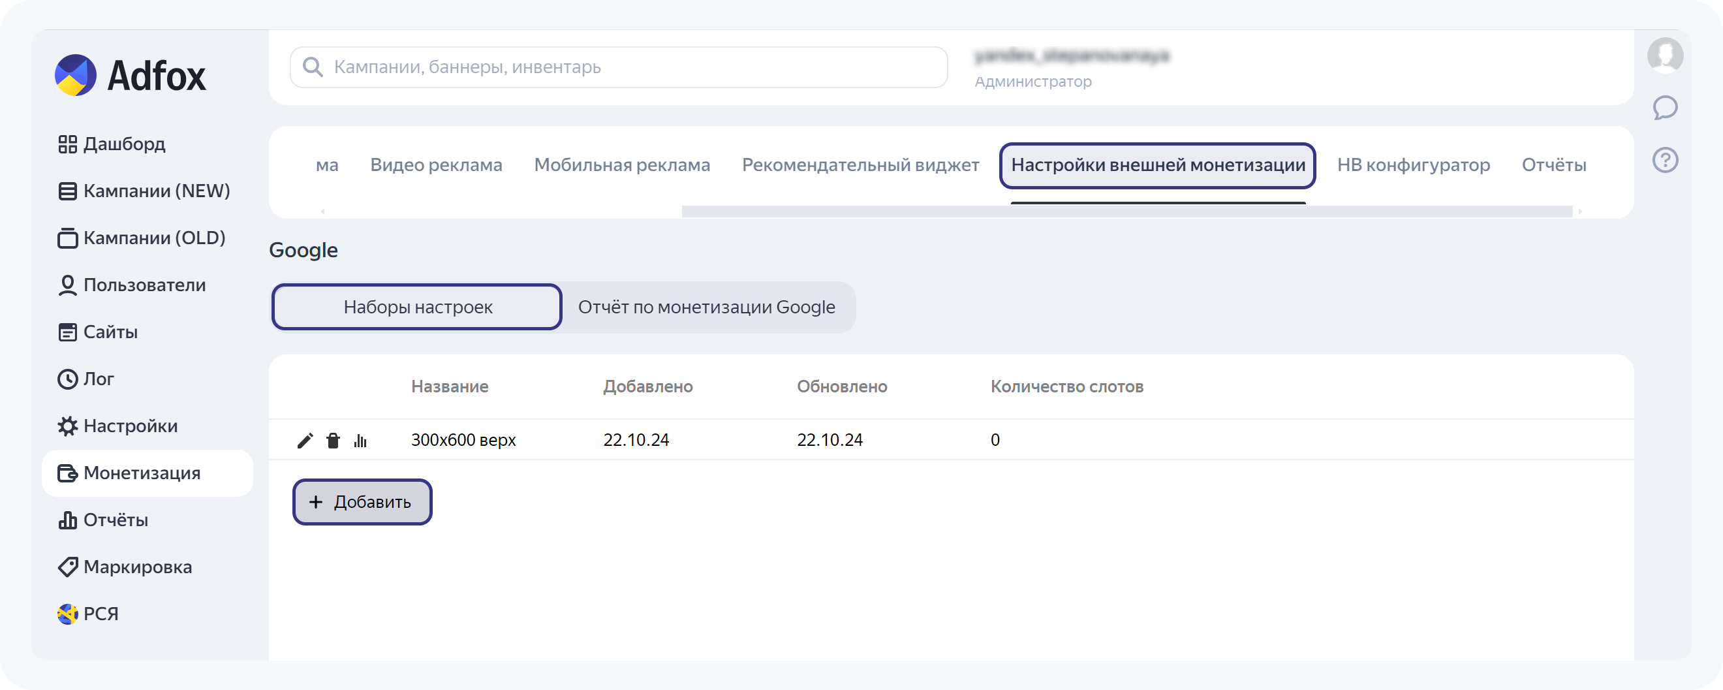Click the Google section heading
Image resolution: width=1723 pixels, height=690 pixels.
303,250
